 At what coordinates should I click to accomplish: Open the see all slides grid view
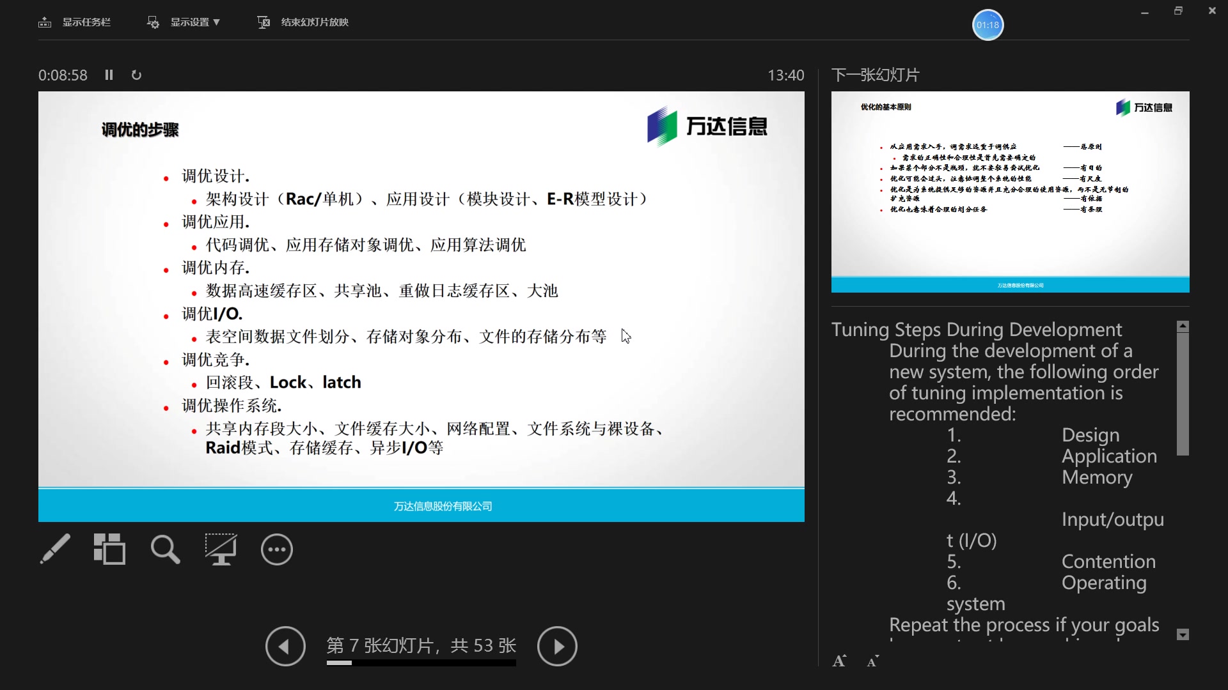[109, 549]
